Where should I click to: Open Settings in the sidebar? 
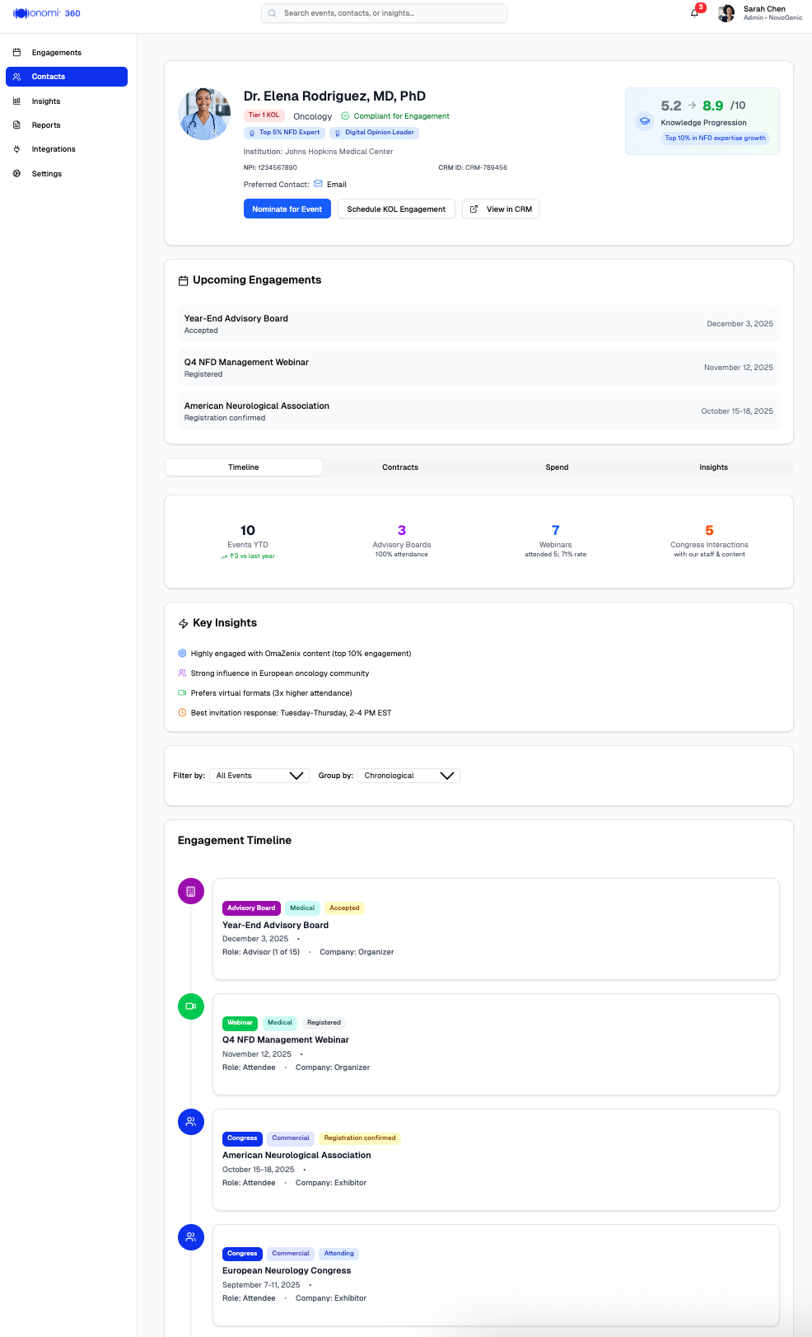tap(67, 174)
